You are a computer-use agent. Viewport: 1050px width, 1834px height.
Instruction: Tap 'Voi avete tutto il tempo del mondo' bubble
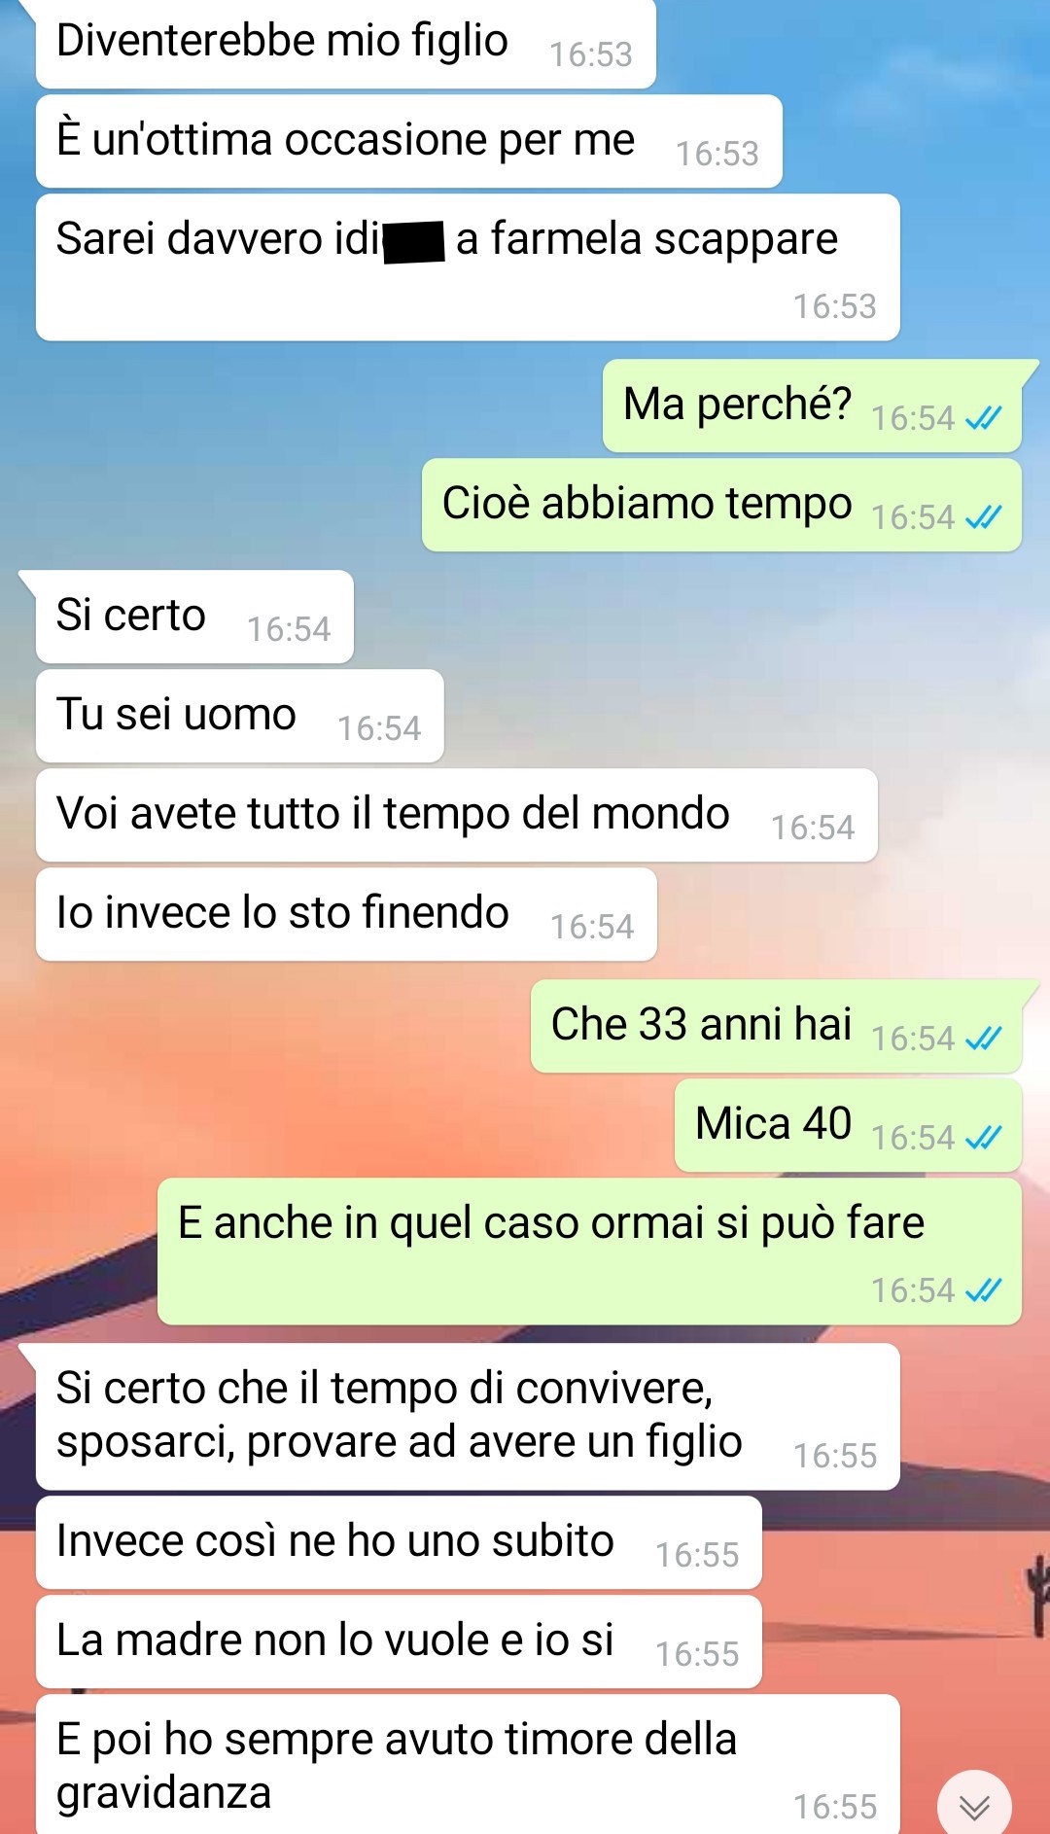click(x=457, y=815)
